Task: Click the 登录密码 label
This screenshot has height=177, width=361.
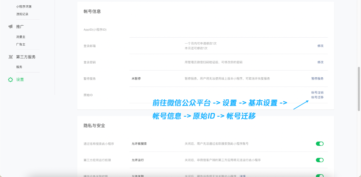Action: pyautogui.click(x=90, y=62)
